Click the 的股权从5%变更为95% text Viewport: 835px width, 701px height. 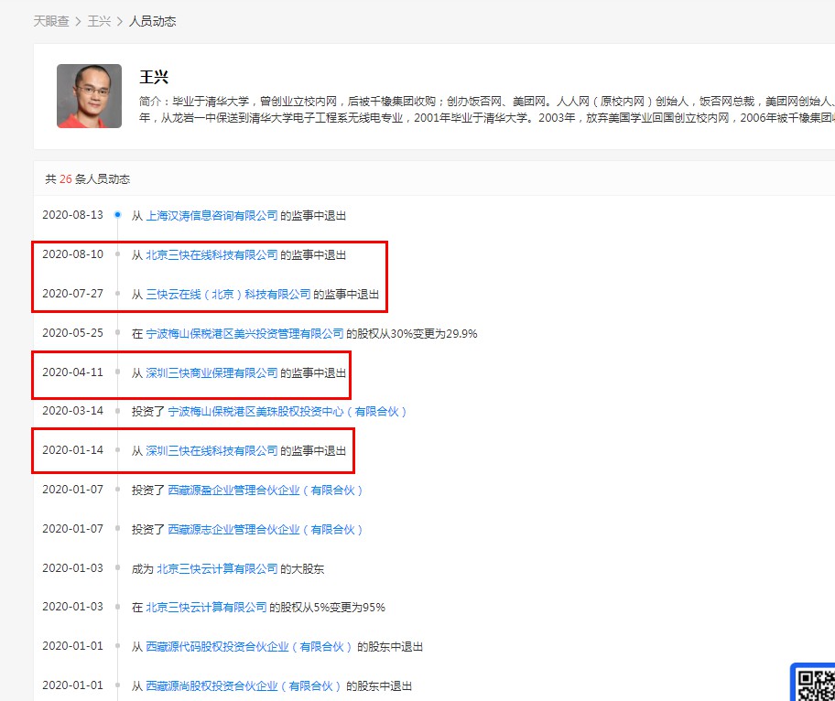(327, 608)
